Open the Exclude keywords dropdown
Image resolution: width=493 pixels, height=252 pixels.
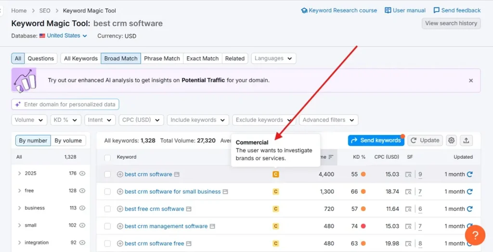(264, 120)
